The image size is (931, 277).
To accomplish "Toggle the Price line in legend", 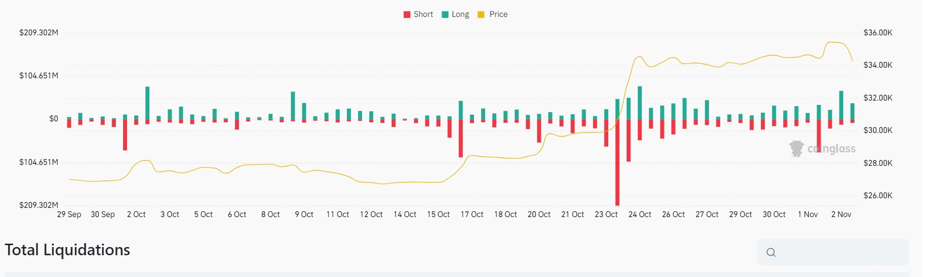I will (493, 15).
